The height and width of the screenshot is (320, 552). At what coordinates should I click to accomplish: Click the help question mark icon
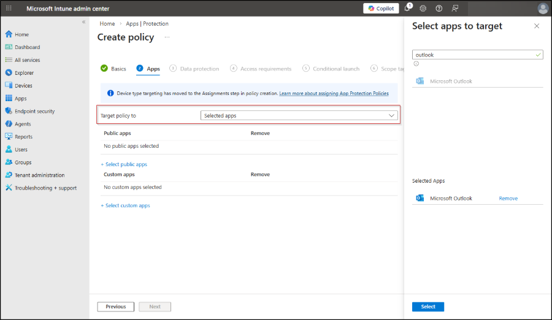pos(439,9)
